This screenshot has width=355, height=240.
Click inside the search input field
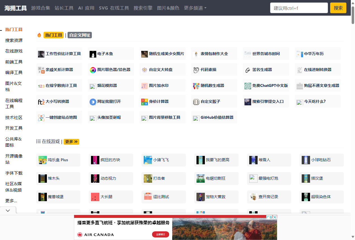[x=299, y=8]
